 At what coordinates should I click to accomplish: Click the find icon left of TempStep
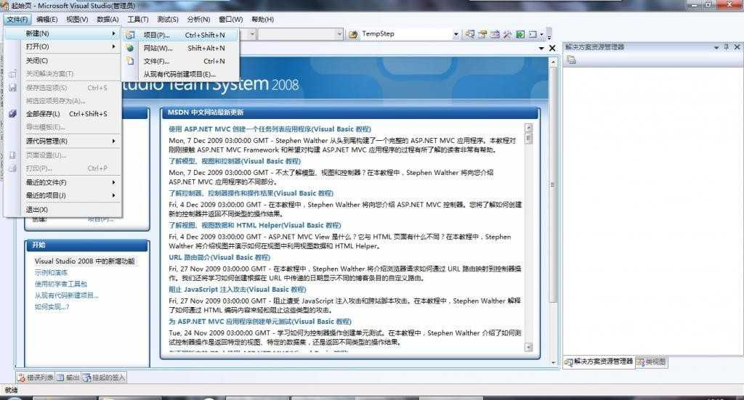pos(353,34)
